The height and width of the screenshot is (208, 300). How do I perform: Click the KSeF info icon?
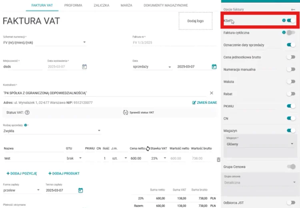click(284, 20)
